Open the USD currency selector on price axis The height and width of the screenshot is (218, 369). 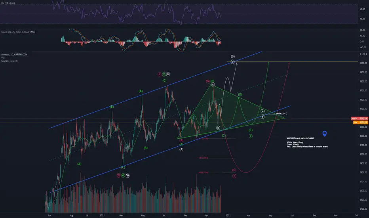364,54
